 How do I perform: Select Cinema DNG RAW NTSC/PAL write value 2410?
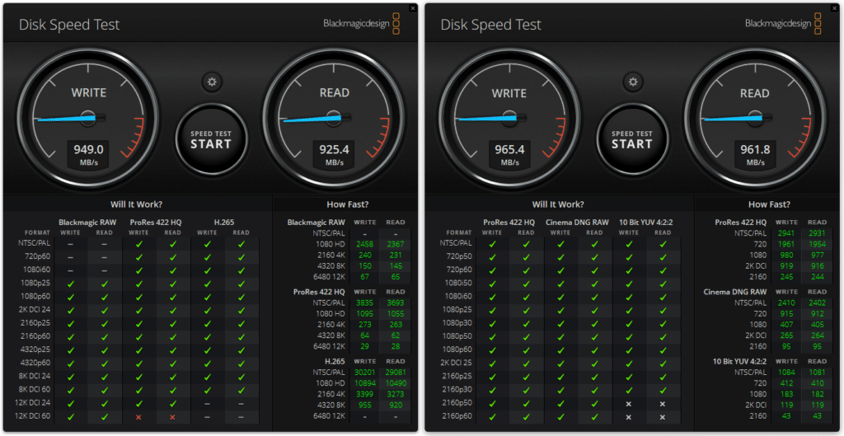(786, 302)
